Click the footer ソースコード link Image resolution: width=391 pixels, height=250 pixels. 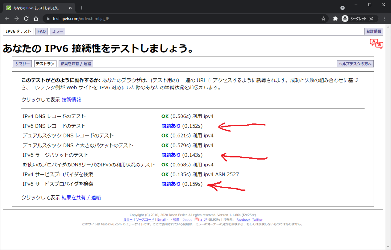pyautogui.click(x=145, y=220)
